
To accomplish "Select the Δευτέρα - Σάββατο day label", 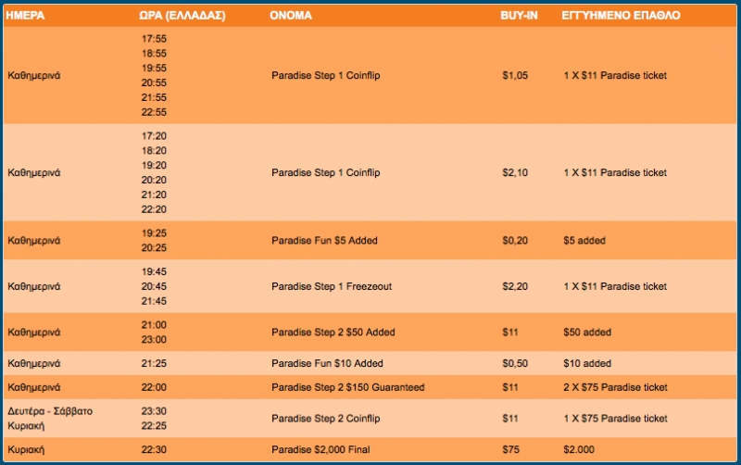I will tap(50, 410).
